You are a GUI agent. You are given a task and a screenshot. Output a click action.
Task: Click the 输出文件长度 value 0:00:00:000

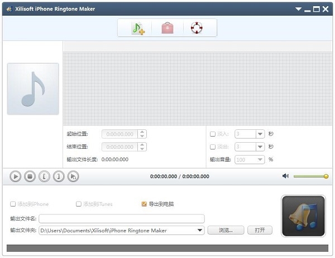pyautogui.click(x=114, y=160)
